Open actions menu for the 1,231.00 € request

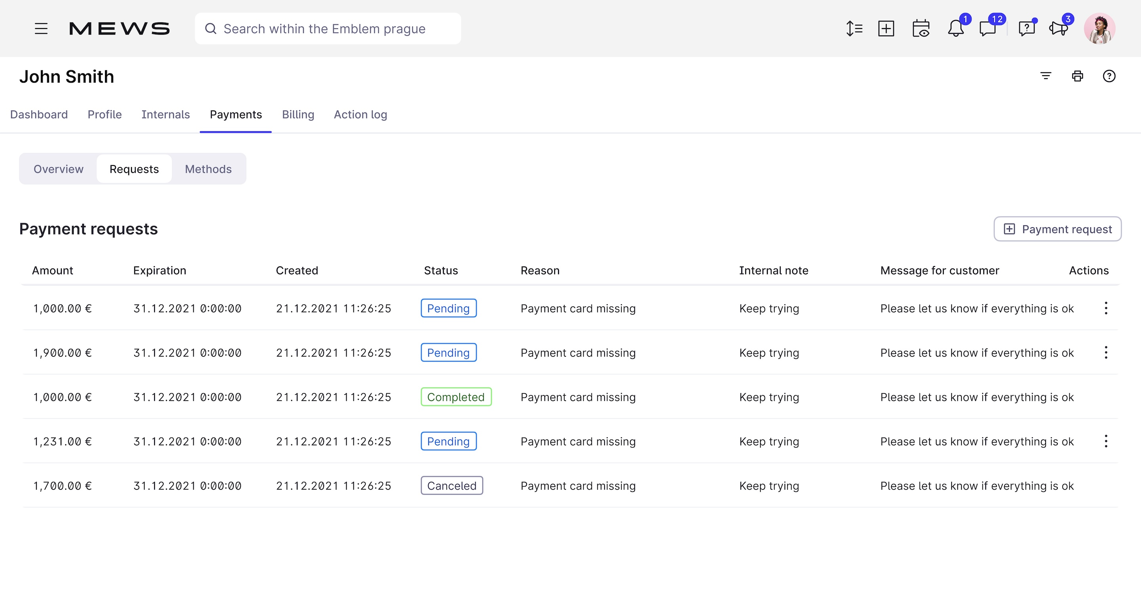click(x=1106, y=441)
